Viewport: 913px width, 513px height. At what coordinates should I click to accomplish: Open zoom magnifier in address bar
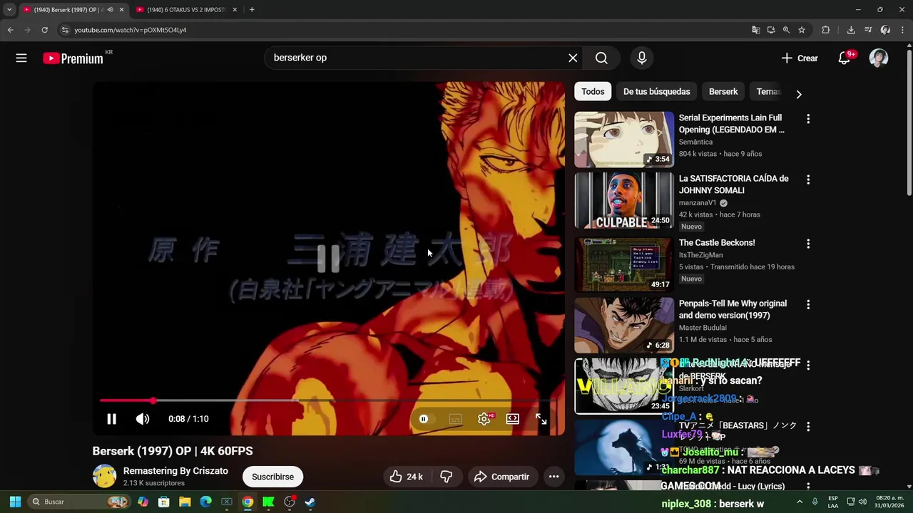pos(786,30)
